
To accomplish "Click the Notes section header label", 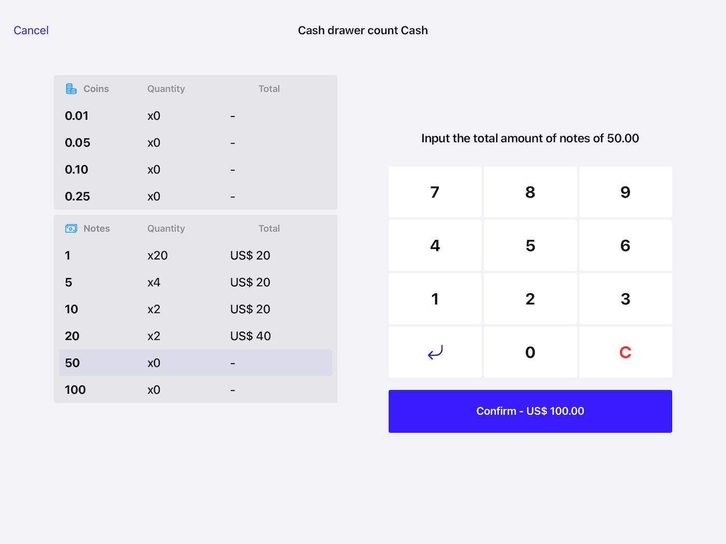I will point(97,228).
